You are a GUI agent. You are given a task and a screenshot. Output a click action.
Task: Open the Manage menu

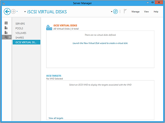135,12
